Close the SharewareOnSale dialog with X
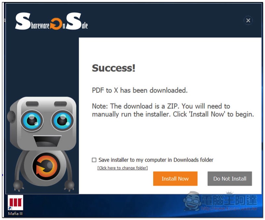 tap(248, 21)
